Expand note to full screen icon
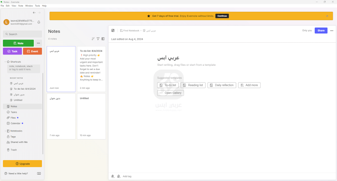 pos(113,31)
